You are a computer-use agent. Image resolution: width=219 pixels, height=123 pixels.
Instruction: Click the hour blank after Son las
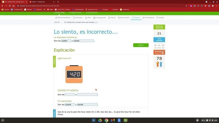70,95
